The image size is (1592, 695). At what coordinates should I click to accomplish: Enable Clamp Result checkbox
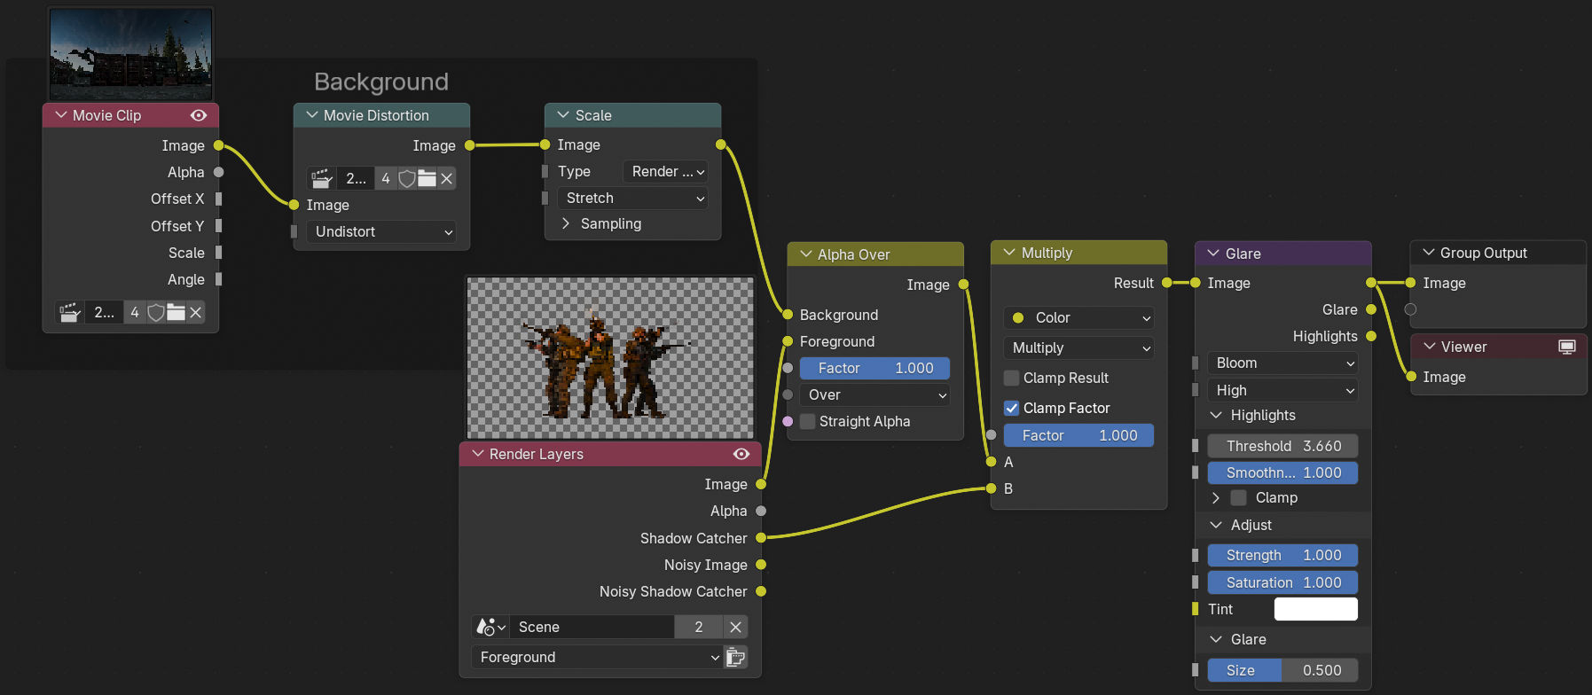[1011, 378]
